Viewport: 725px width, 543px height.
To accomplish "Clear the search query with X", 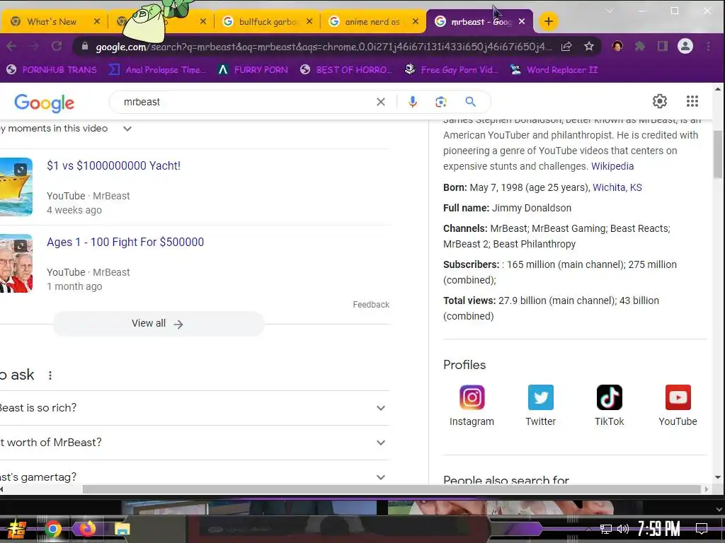I will [x=380, y=102].
